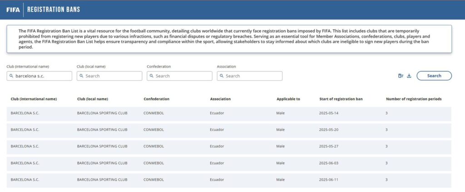Screen dimensions: 465x192
Task: Select the start date 2025-06-03 cell
Action: pyautogui.click(x=329, y=163)
